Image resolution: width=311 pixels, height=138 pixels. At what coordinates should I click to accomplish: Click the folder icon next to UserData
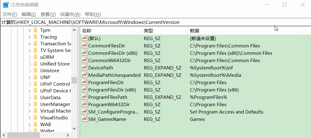[x=35, y=98]
